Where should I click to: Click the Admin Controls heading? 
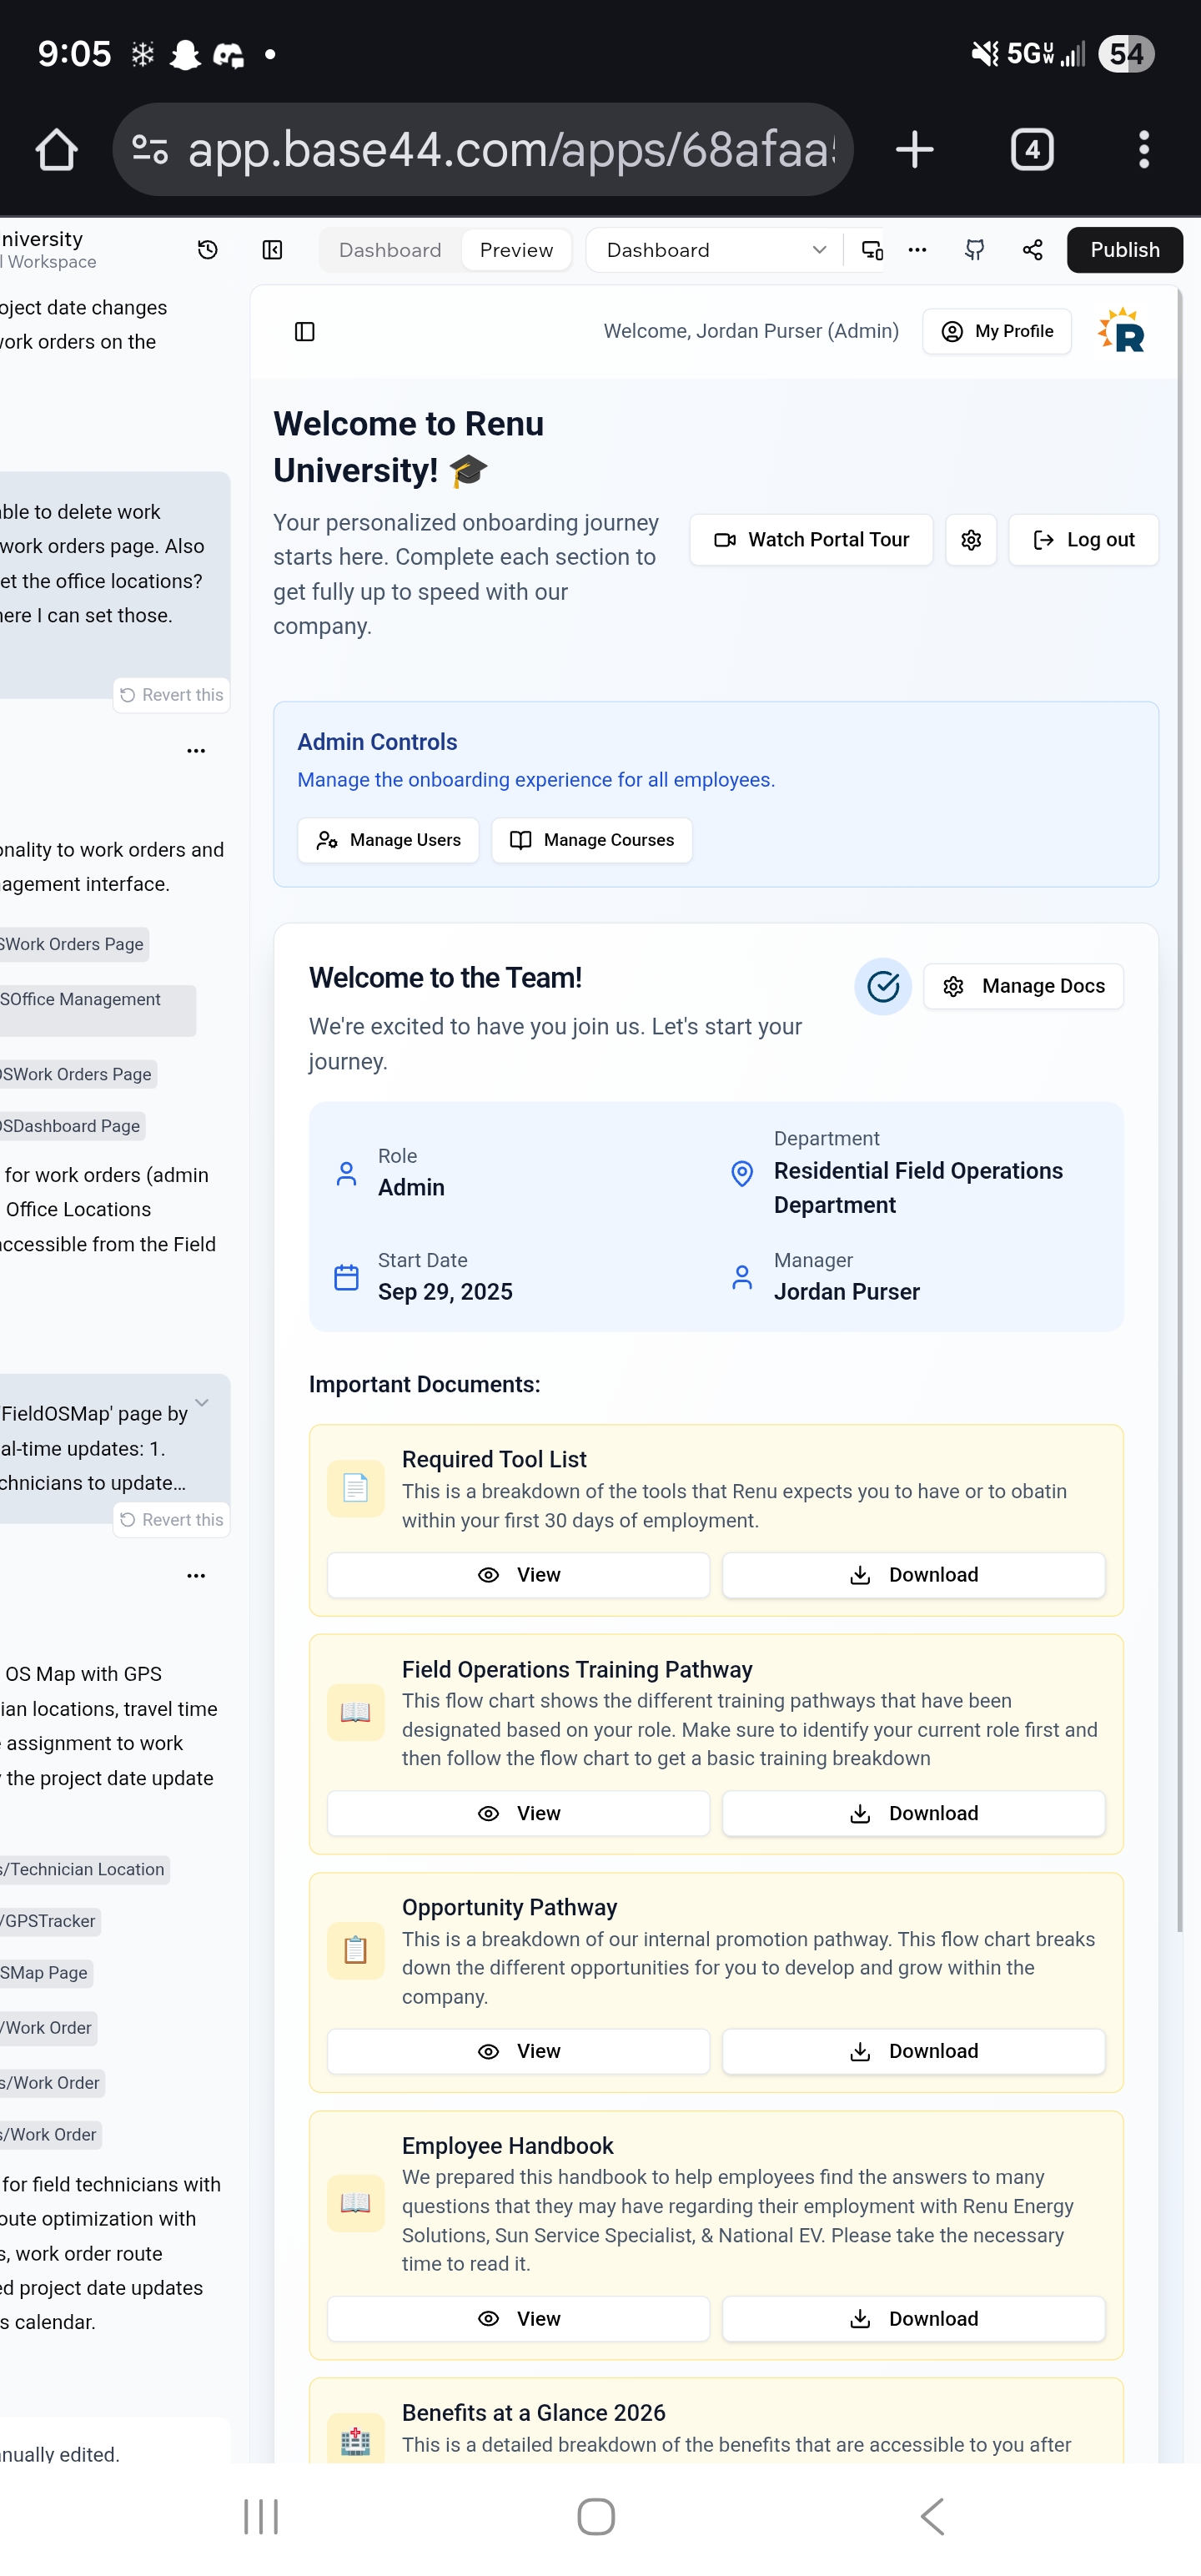[377, 743]
